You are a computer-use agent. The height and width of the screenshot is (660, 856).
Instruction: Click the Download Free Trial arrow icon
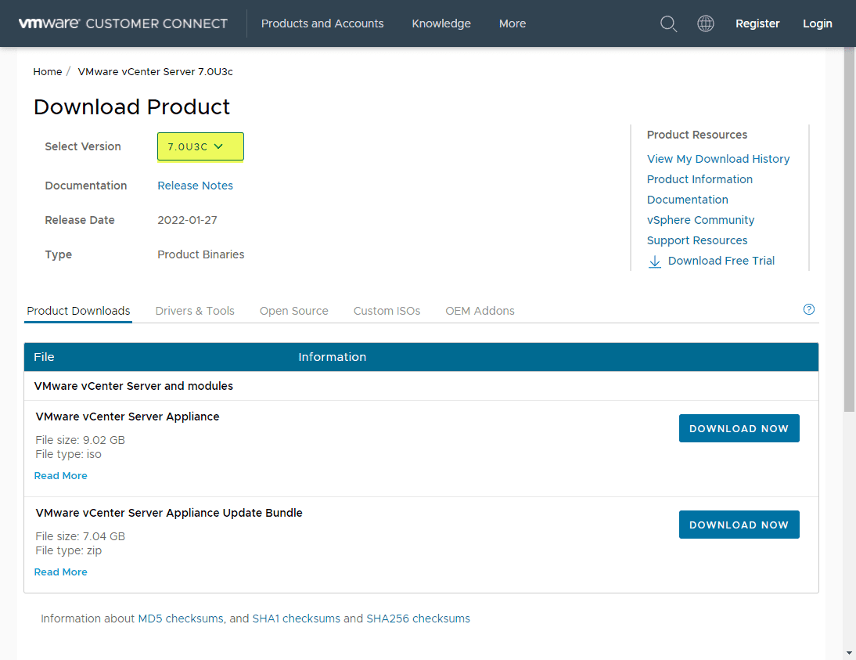[x=655, y=261]
